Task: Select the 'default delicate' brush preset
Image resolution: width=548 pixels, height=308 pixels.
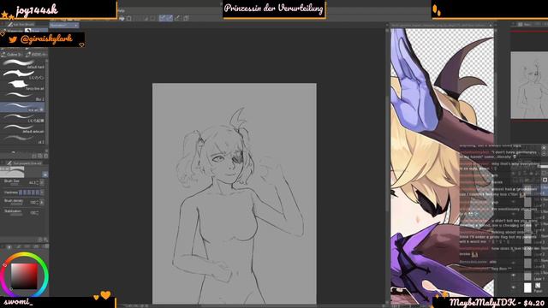Action: (23, 128)
